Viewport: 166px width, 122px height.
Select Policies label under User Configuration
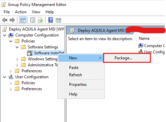(28, 83)
